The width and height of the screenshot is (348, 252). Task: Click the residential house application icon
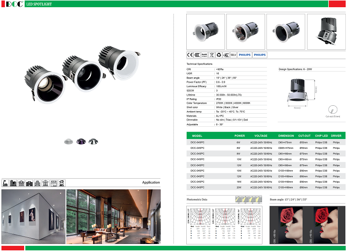pyautogui.click(x=61, y=183)
